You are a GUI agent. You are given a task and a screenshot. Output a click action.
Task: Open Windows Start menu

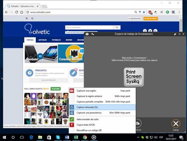point(4,137)
